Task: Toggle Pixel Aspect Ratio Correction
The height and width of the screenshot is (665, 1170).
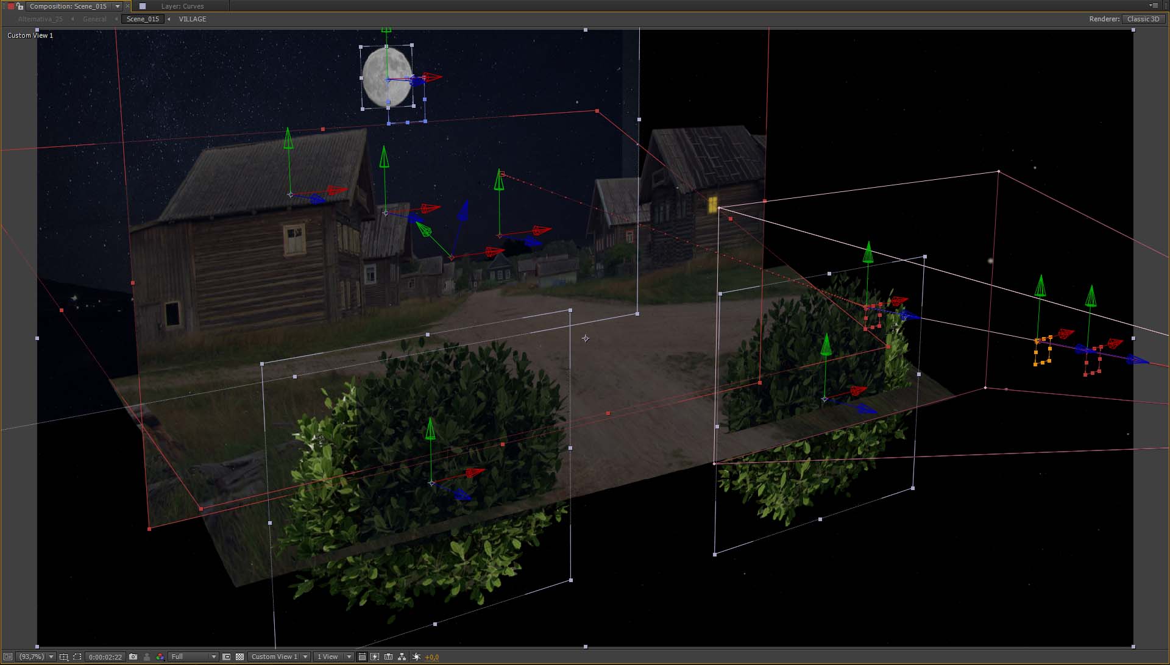Action: (362, 656)
